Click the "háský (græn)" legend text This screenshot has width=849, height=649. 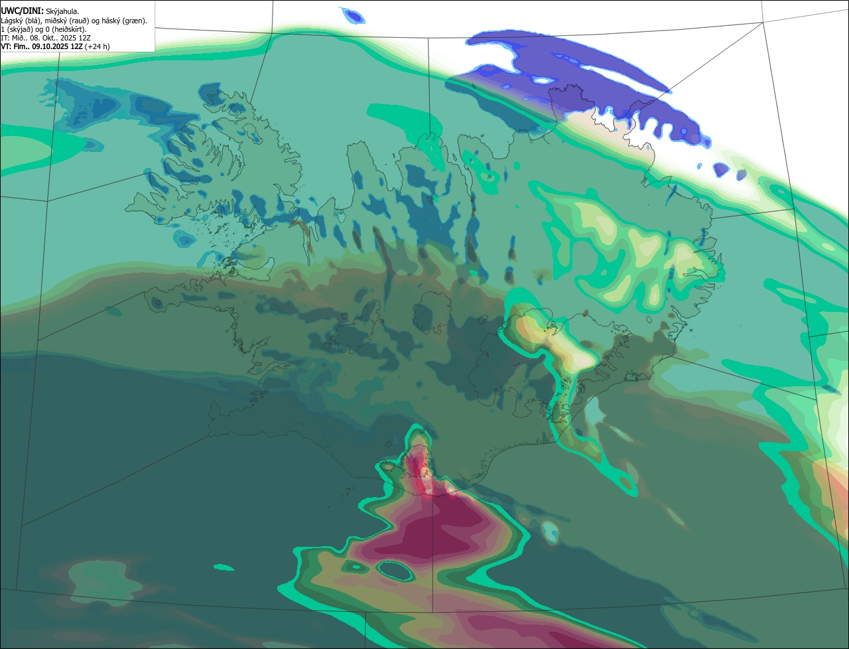(123, 21)
